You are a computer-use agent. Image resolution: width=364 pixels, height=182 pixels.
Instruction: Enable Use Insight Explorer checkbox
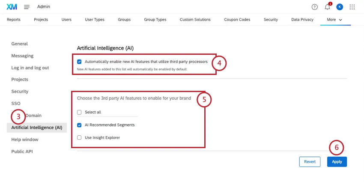(79, 137)
